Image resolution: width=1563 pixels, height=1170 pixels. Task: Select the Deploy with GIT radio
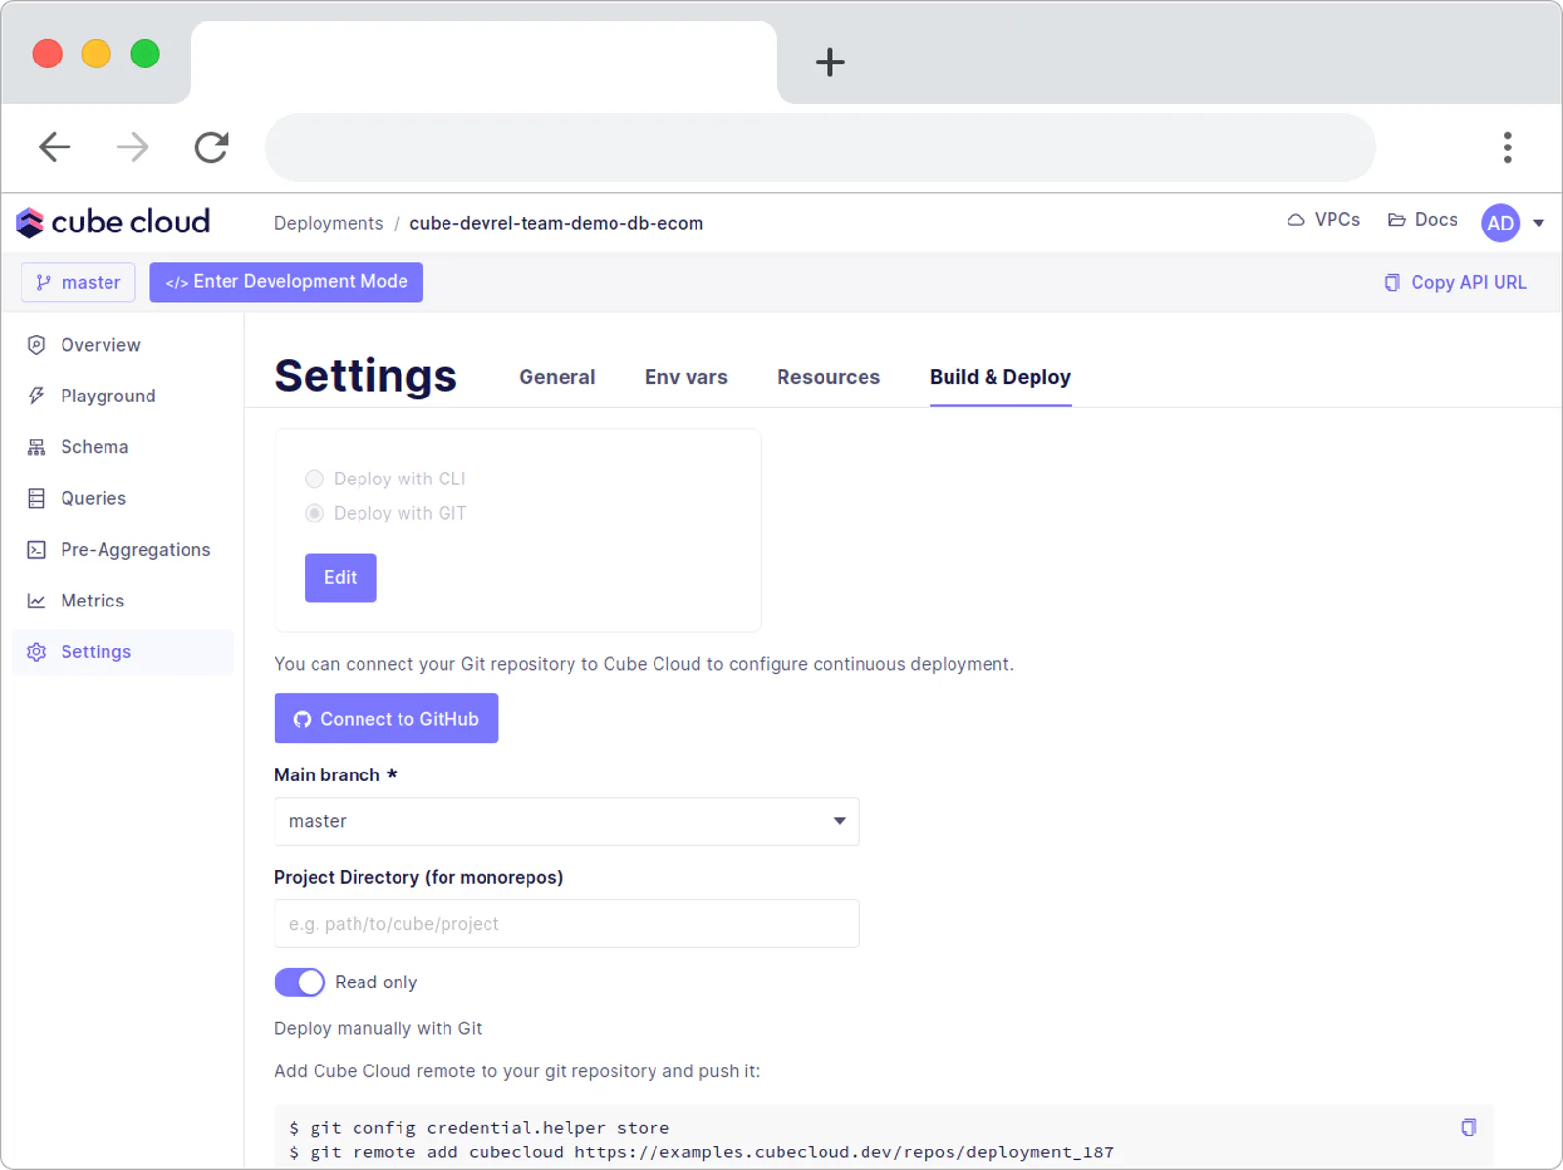click(x=315, y=513)
